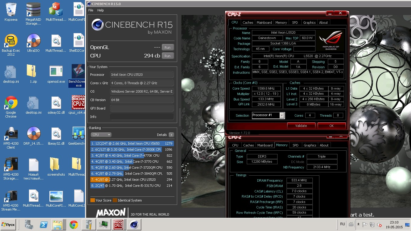Run the OpenGL benchmark
Image resolution: width=411 pixels, height=231 pixels.
click(168, 48)
